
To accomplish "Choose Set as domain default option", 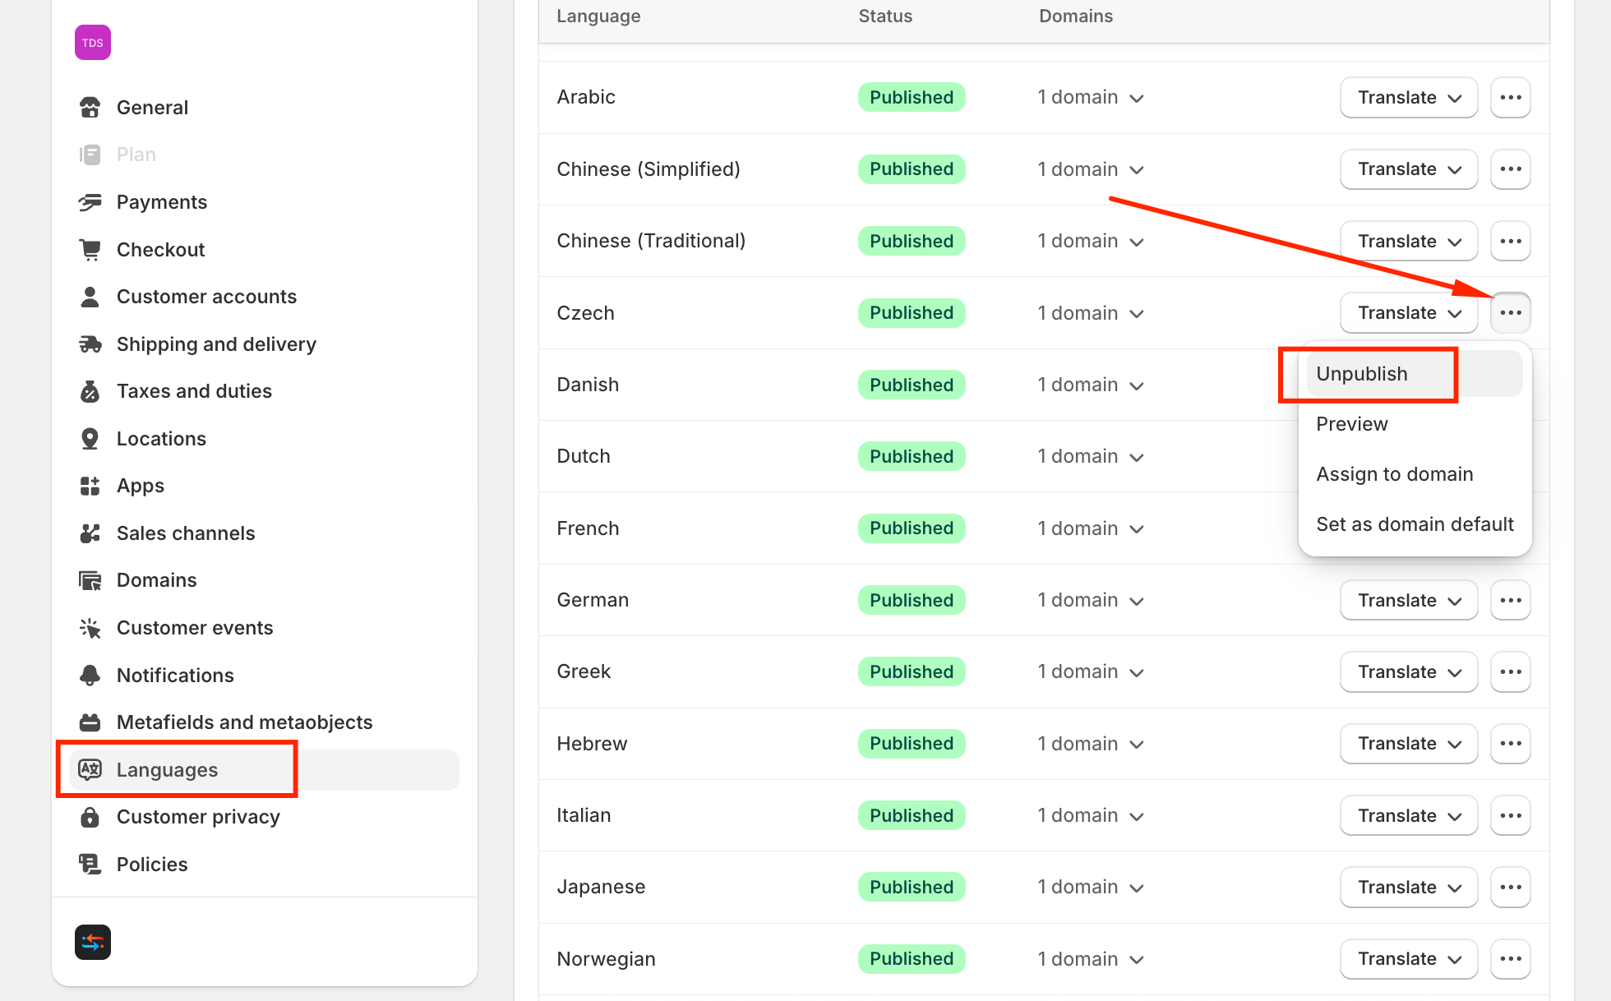I will pos(1415,524).
